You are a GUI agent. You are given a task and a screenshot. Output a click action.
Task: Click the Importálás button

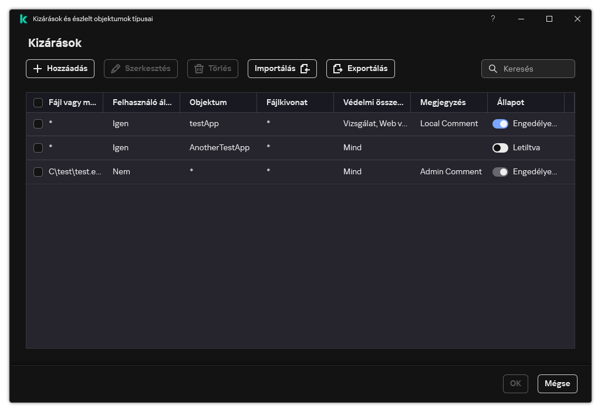282,69
